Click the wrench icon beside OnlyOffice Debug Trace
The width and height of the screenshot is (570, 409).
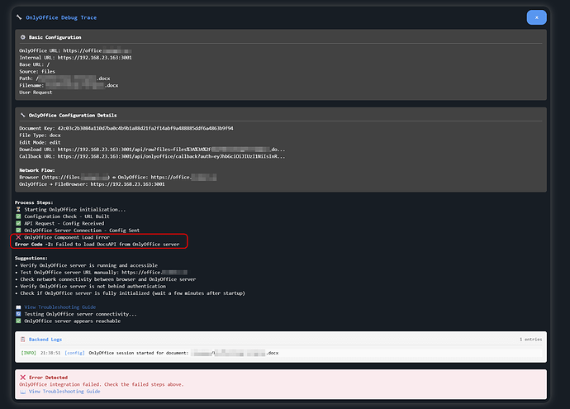coord(18,17)
